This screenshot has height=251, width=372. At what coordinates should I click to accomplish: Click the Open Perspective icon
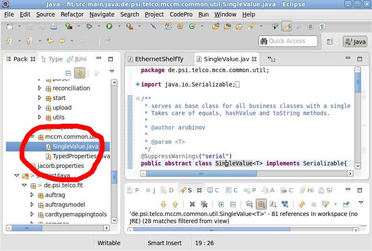[x=330, y=41]
